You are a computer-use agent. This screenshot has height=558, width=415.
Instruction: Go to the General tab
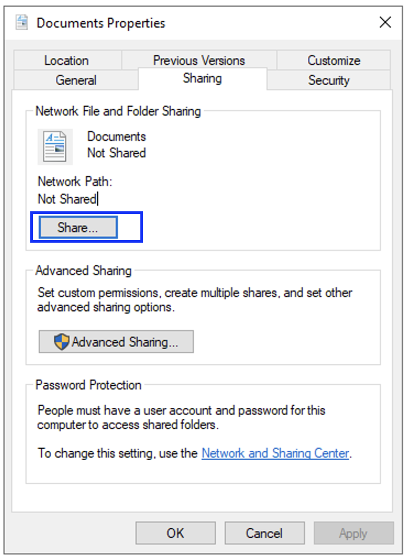click(x=76, y=80)
